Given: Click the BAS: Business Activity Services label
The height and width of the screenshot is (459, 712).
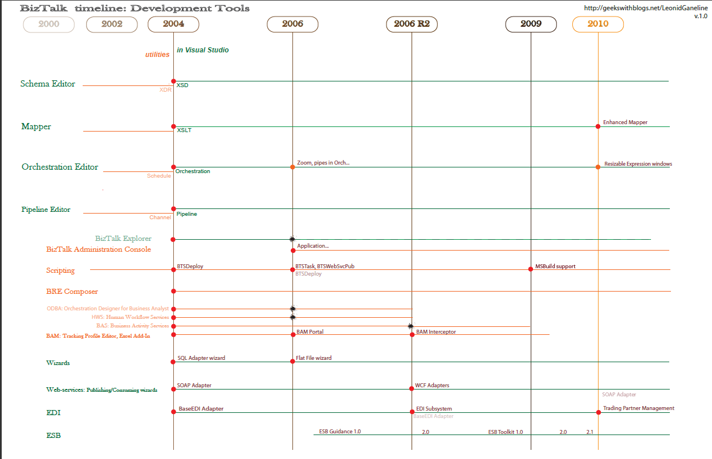Looking at the screenshot, I should [x=133, y=326].
